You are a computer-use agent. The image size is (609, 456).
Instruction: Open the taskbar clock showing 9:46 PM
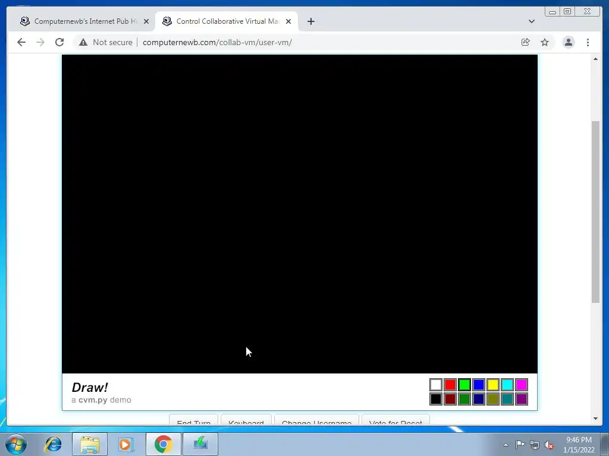pyautogui.click(x=579, y=445)
